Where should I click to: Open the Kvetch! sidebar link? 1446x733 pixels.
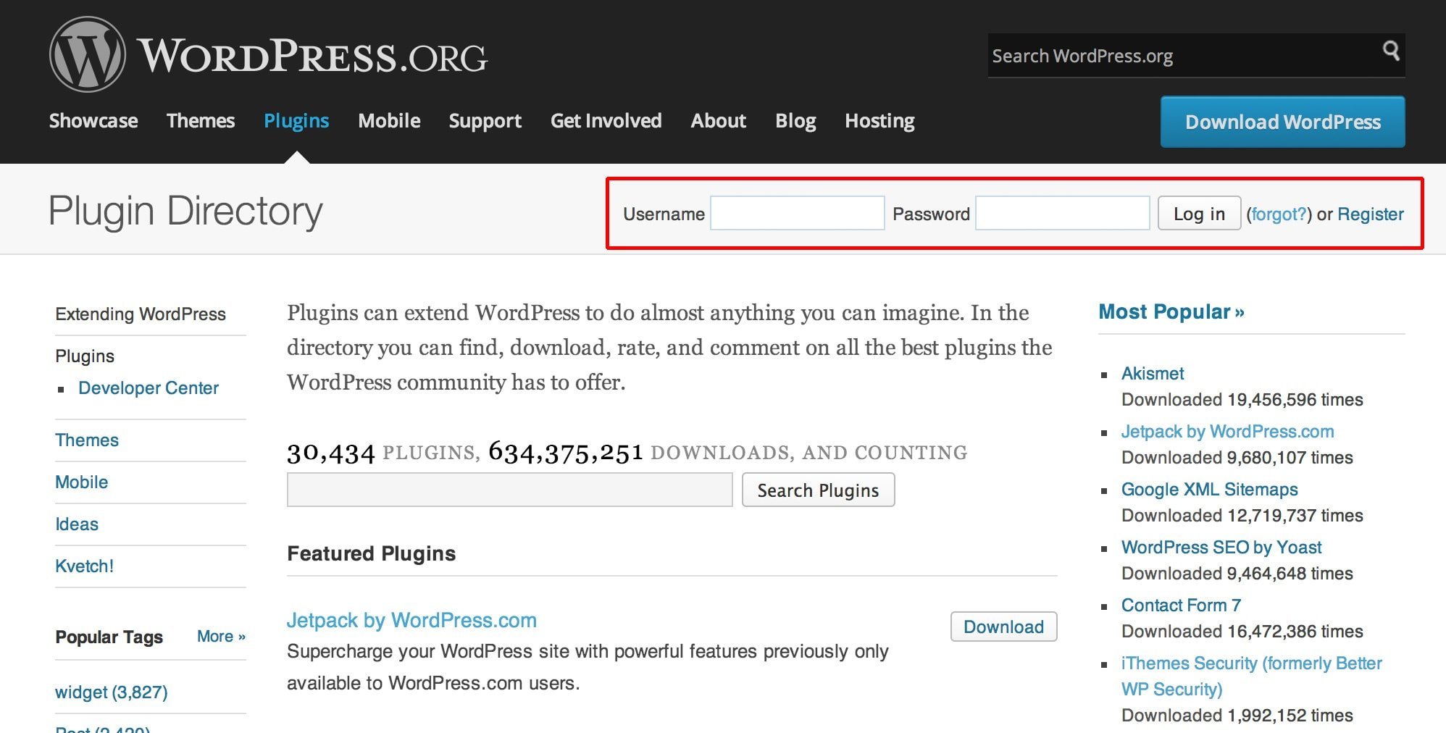pyautogui.click(x=85, y=566)
